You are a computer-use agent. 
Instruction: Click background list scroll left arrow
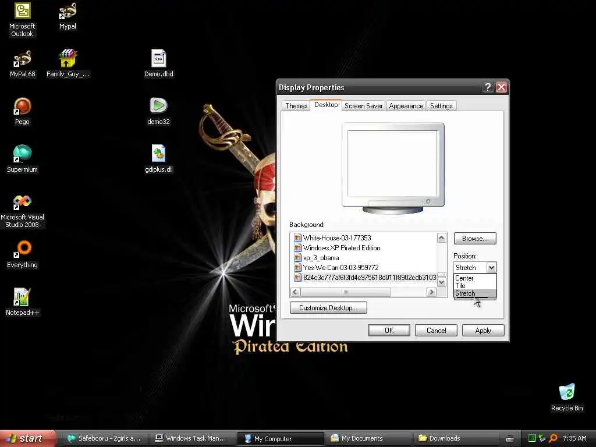tap(295, 292)
